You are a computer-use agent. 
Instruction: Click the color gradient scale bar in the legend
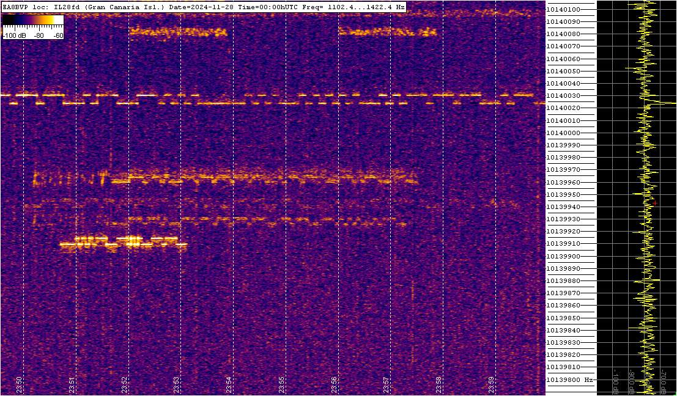[33, 20]
